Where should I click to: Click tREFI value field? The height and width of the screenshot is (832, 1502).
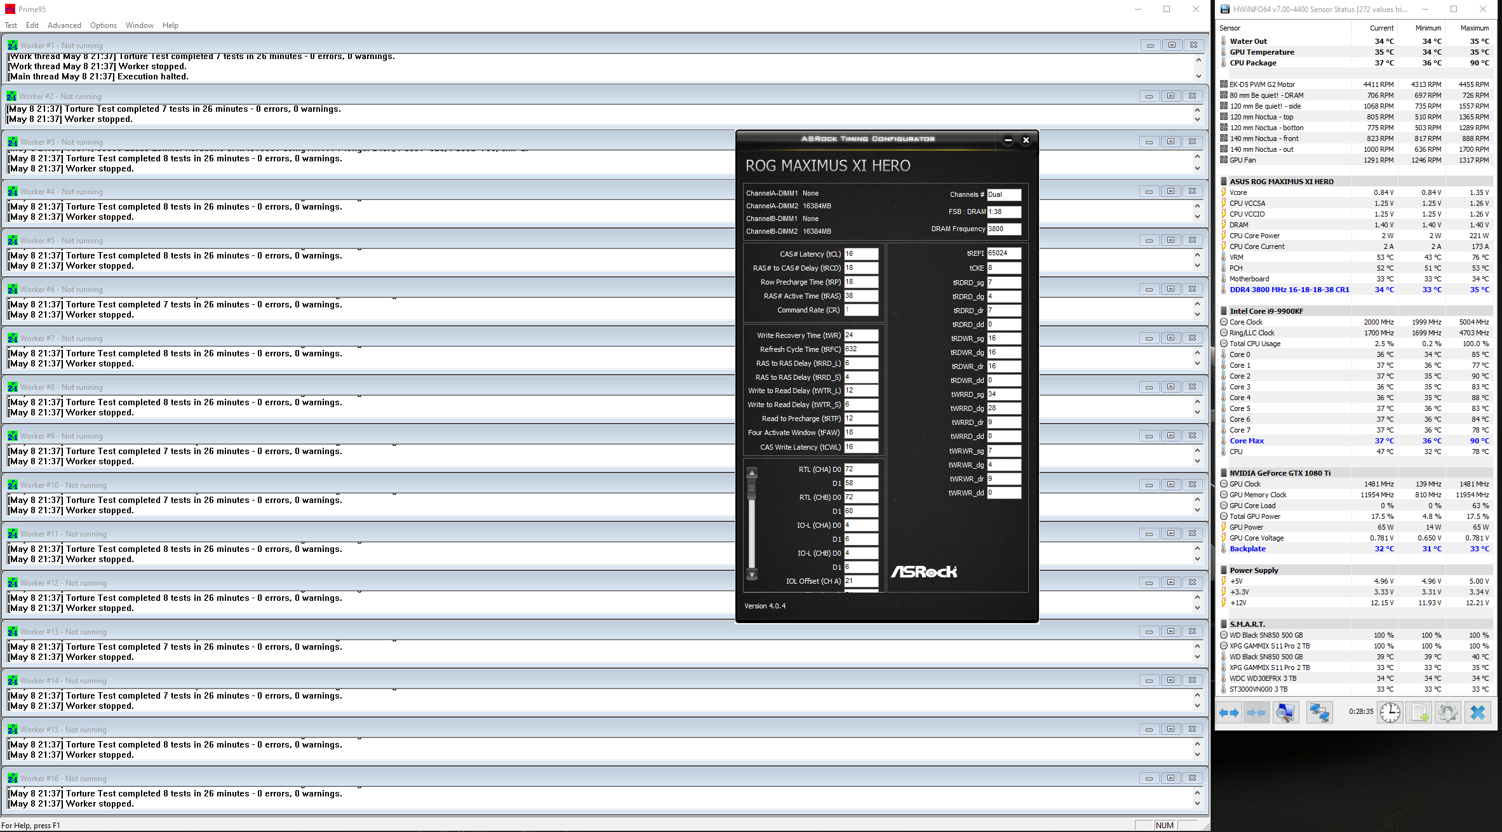1003,253
